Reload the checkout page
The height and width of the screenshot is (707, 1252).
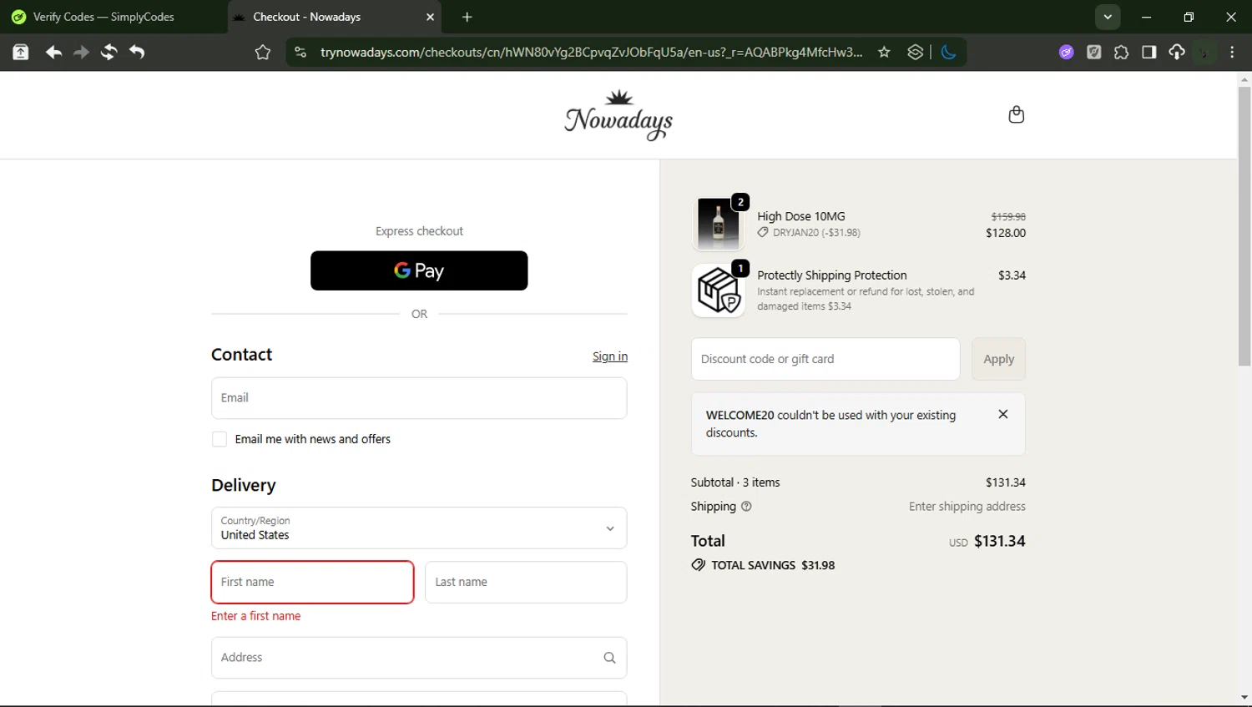(x=109, y=53)
